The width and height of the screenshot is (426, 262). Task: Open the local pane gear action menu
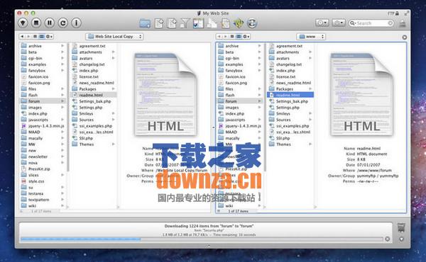[x=49, y=36]
